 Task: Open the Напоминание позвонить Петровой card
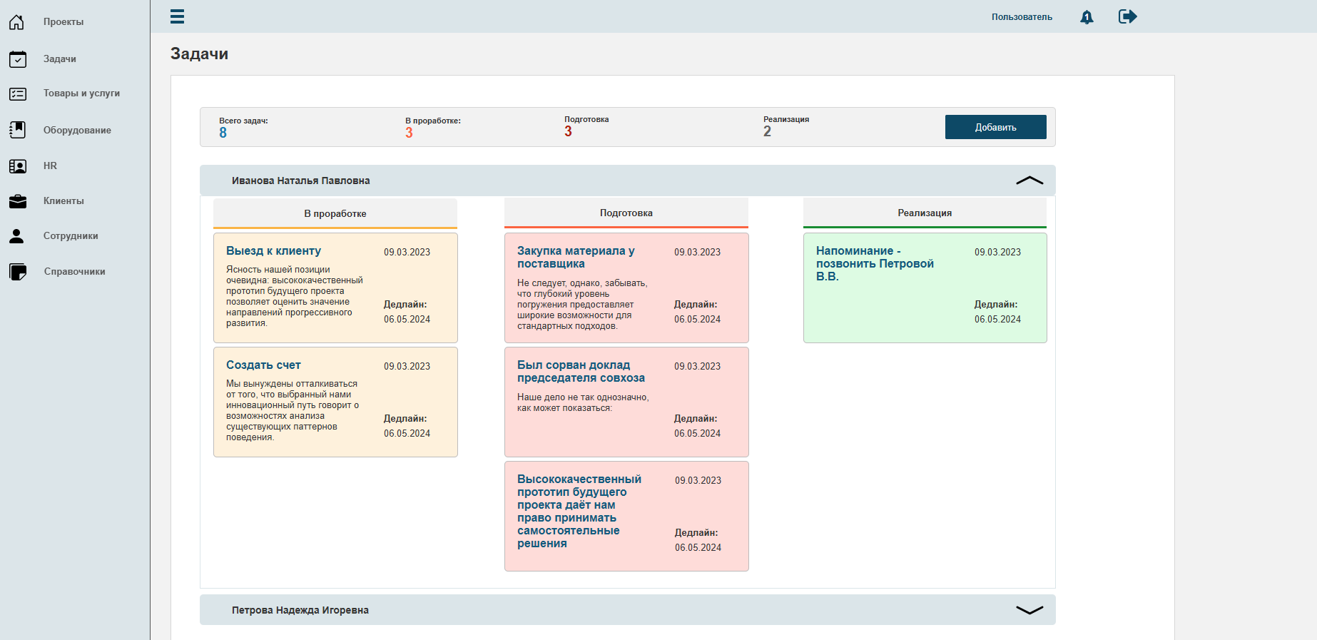(925, 288)
